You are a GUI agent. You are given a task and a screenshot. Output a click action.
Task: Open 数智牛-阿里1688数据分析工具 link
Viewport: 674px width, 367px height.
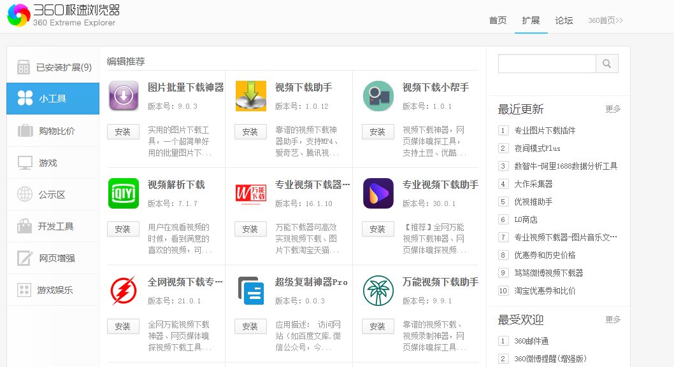(x=566, y=166)
